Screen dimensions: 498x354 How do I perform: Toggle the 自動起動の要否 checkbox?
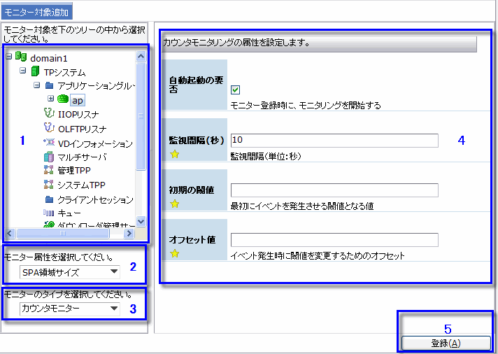pos(236,90)
